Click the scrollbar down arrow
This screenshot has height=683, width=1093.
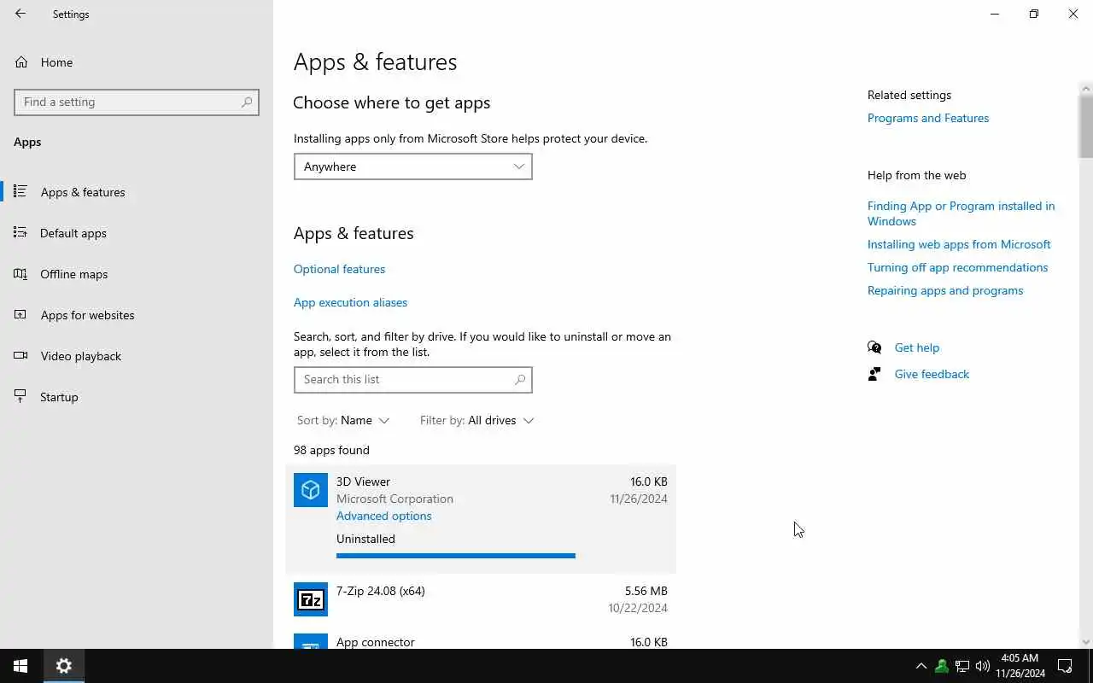point(1086,642)
